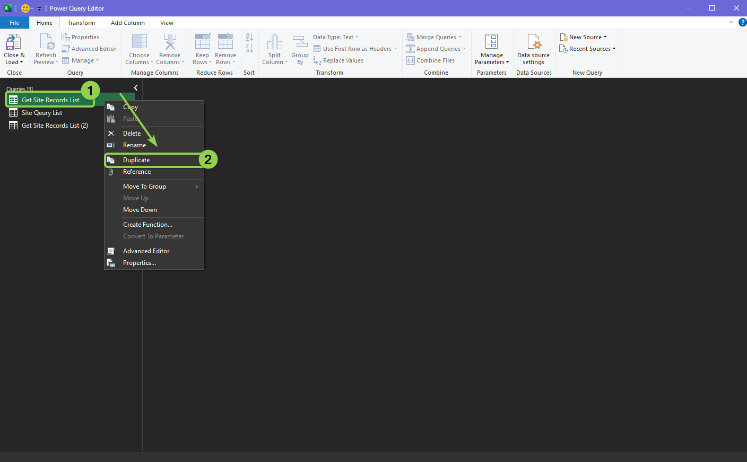
Task: Sort ascending with the A-Z icon
Action: 249,37
